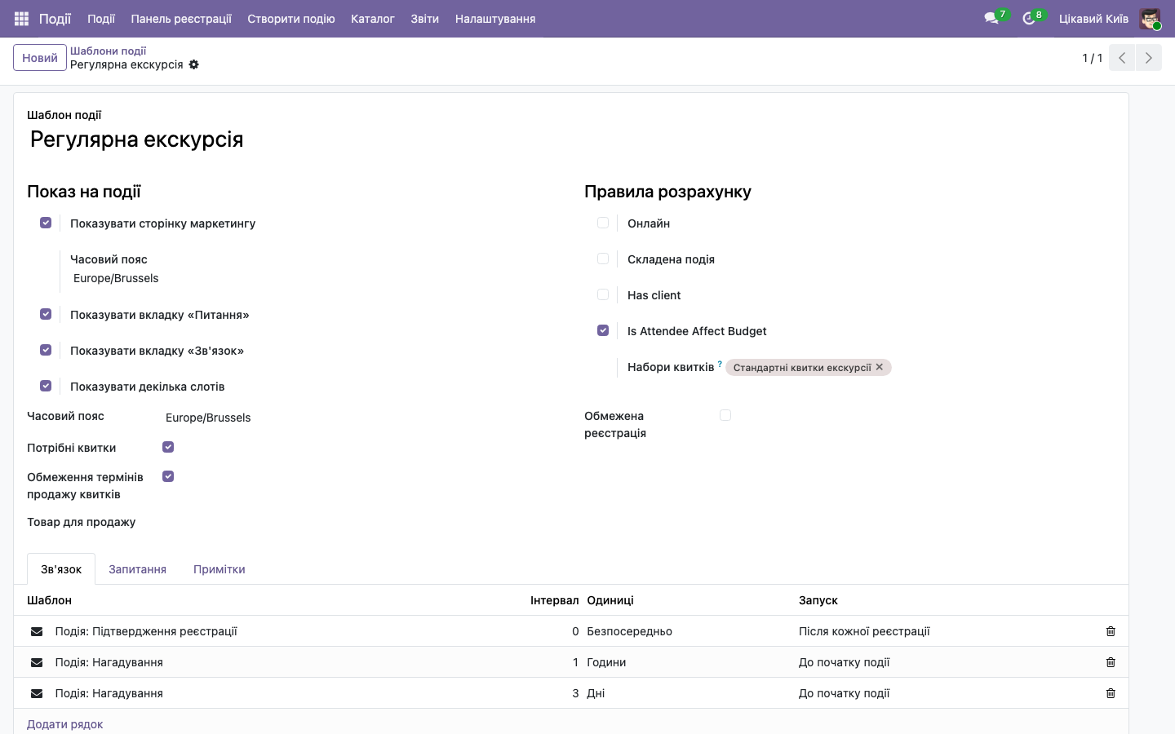Screen dimensions: 1175x734
Task: Toggle Показувати декілька слотів checkbox
Action: (x=46, y=386)
